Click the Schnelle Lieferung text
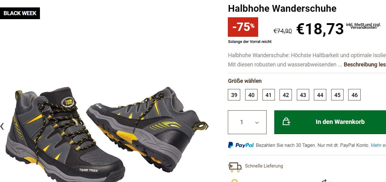The width and height of the screenshot is (386, 182). (264, 166)
